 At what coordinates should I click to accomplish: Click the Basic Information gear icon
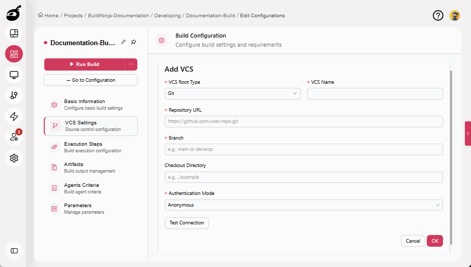point(54,105)
